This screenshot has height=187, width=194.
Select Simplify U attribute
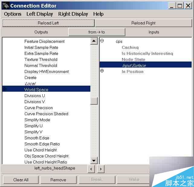pyautogui.click(x=34, y=126)
